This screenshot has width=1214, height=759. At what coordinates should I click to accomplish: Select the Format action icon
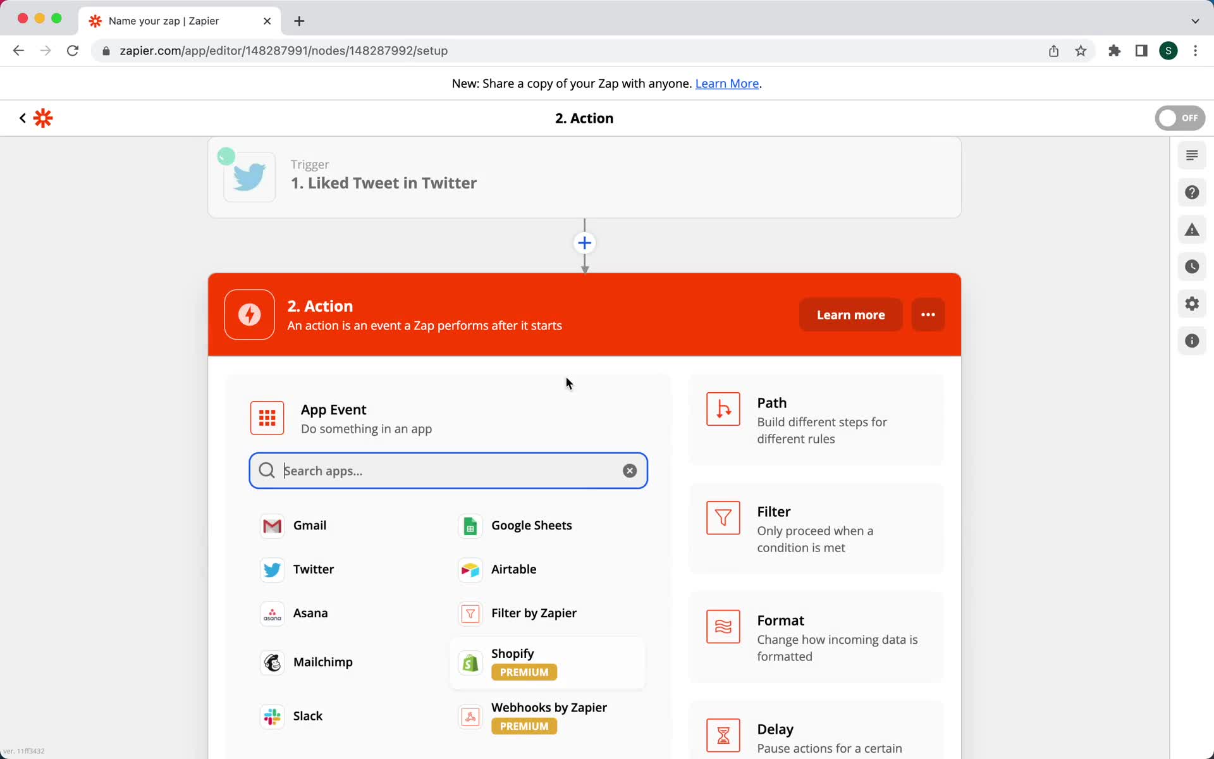tap(723, 627)
